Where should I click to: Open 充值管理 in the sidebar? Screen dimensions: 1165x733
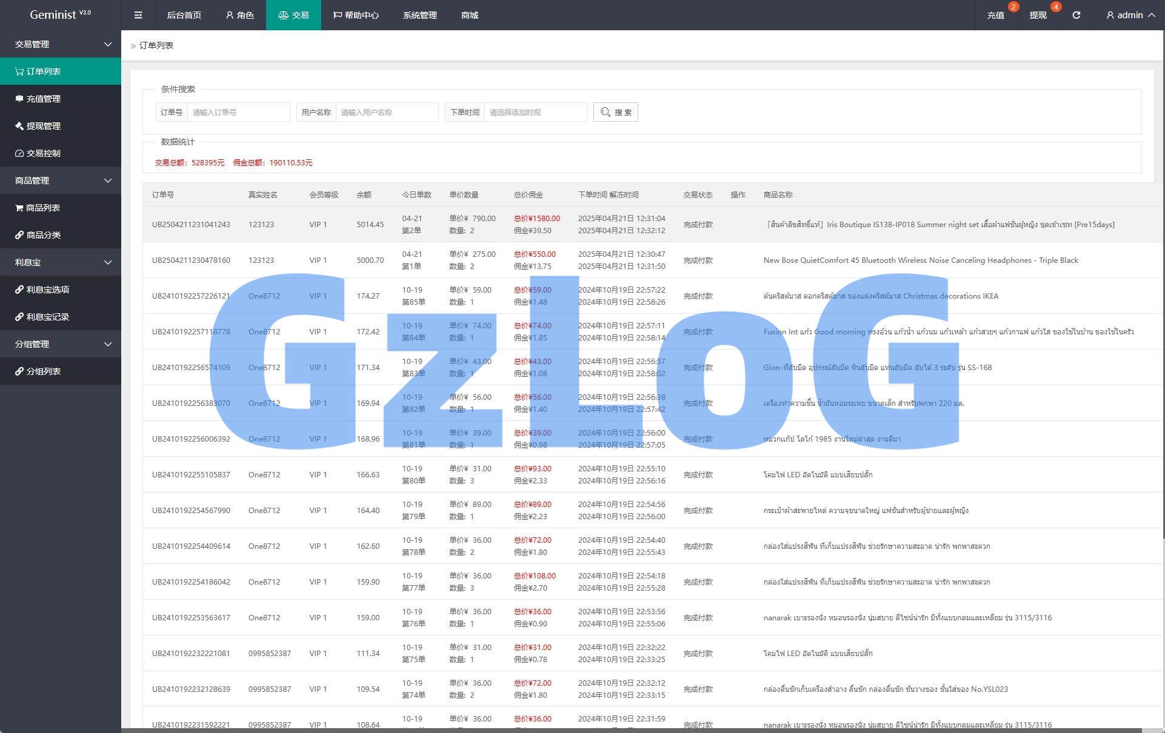44,99
